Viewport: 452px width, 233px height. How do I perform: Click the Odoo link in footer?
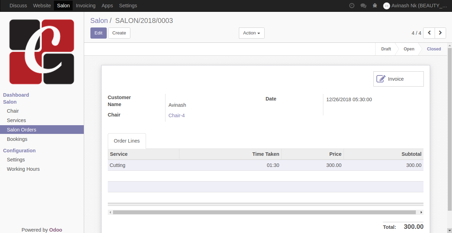click(x=56, y=230)
